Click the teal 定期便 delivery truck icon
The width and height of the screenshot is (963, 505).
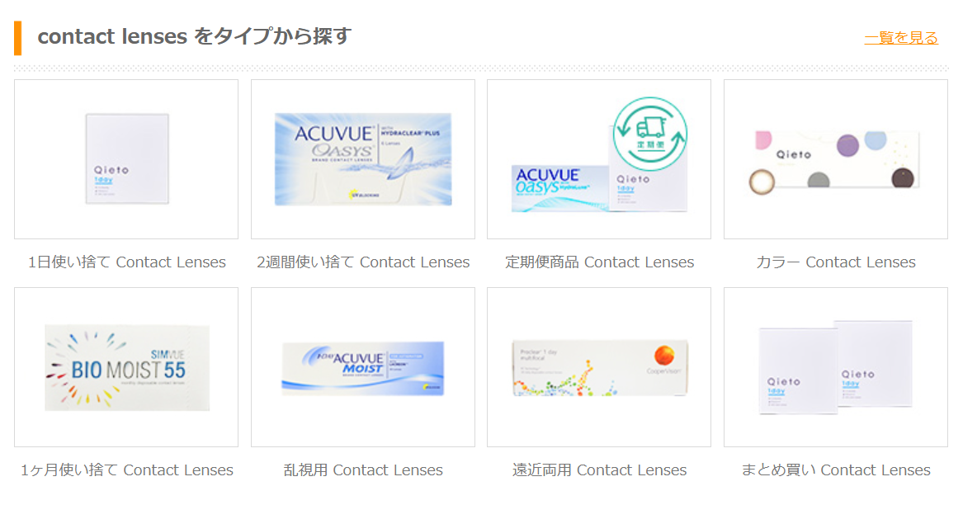click(x=649, y=134)
